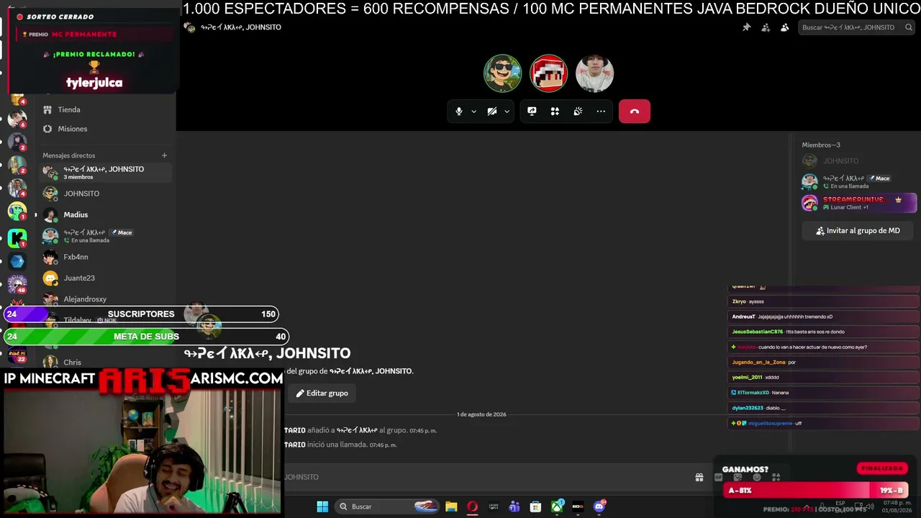Click the Windows taskbar search box
Image resolution: width=921 pixels, height=518 pixels.
(x=388, y=506)
